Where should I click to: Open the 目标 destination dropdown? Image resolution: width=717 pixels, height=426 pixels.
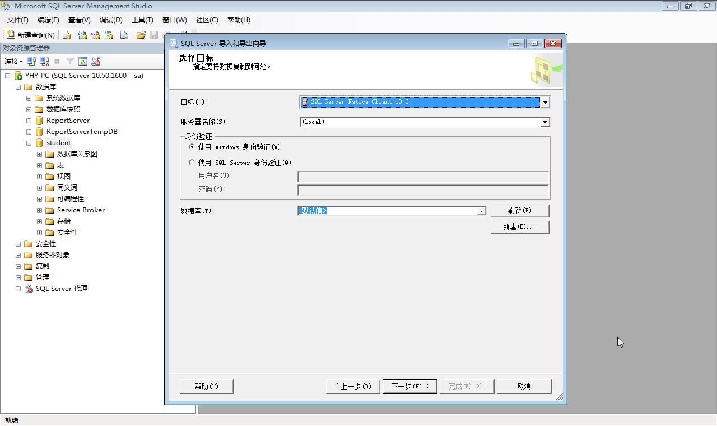[x=544, y=102]
